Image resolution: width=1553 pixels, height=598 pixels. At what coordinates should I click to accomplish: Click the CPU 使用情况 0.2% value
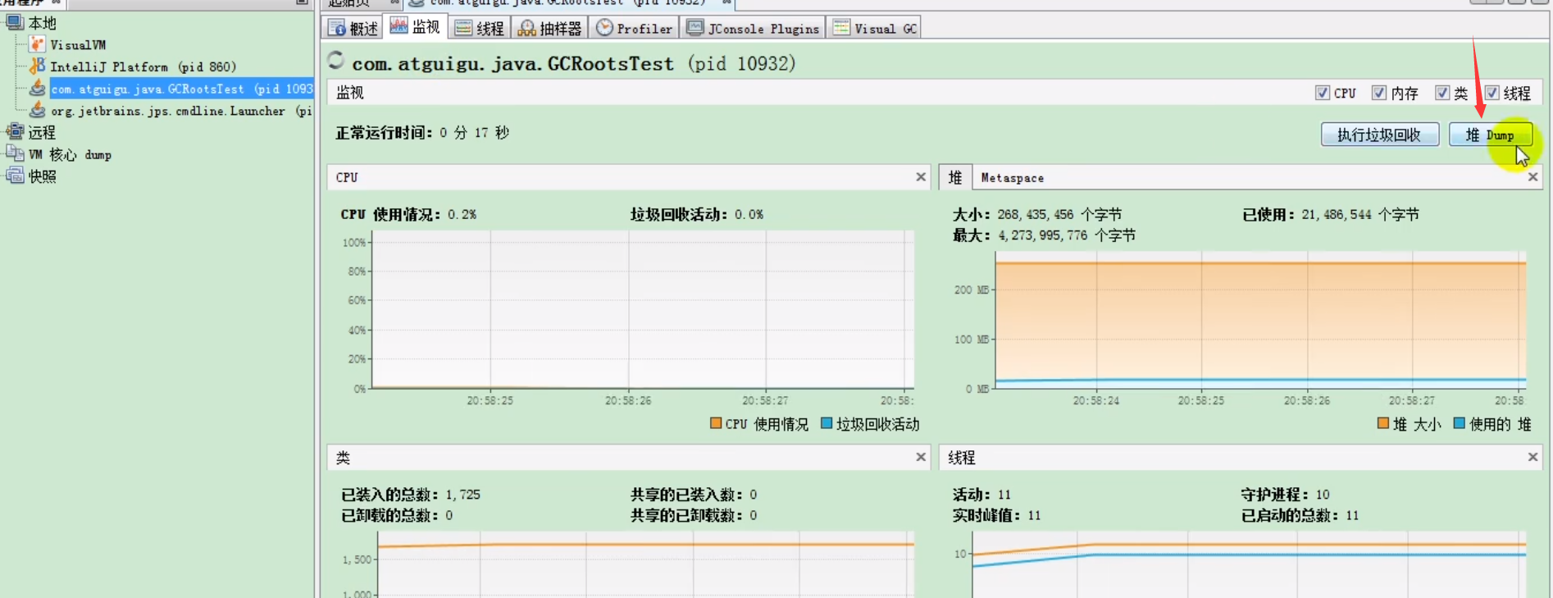462,214
